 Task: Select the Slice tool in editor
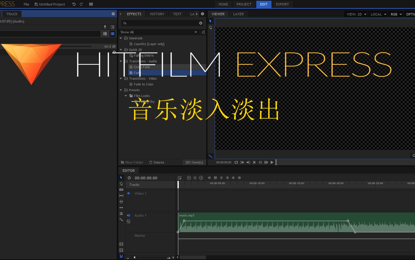coord(121,190)
